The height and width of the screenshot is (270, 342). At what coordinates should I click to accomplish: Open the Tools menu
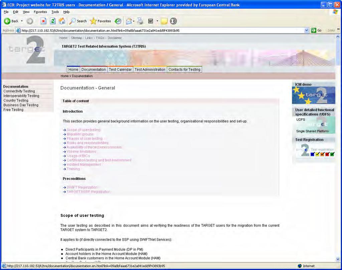pos(55,12)
